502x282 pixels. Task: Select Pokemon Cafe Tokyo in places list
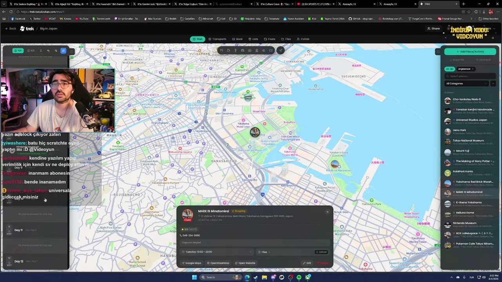pos(470,245)
